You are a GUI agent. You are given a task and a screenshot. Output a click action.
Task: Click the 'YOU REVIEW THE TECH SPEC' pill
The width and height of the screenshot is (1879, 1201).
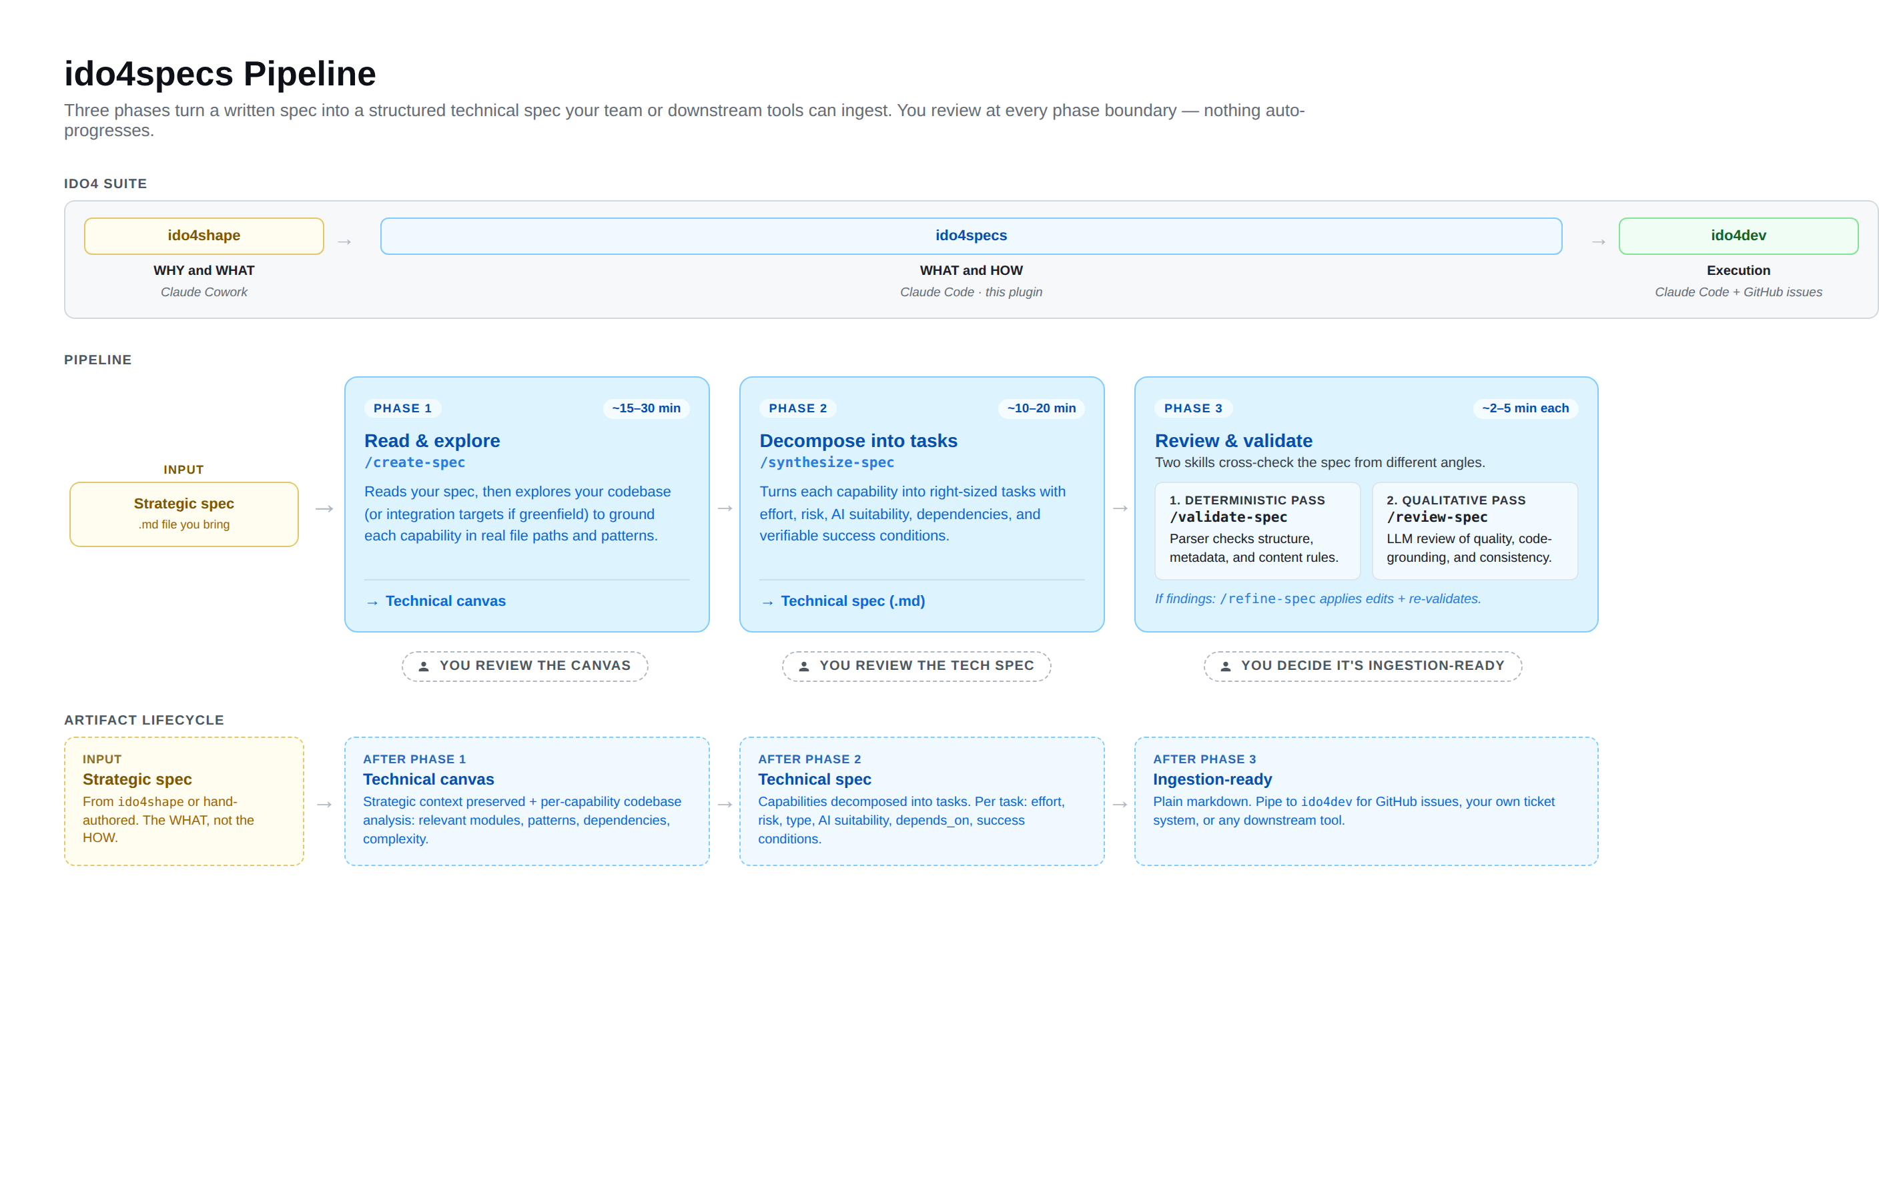(x=916, y=667)
